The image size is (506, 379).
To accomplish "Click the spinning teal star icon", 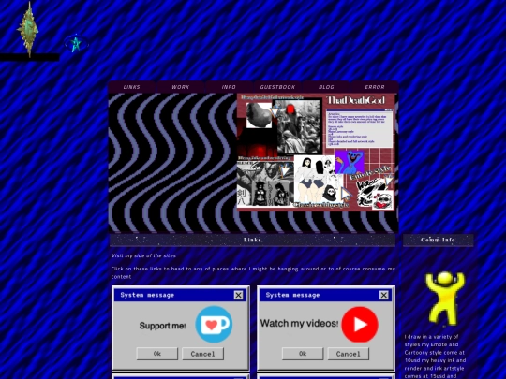I will click(76, 44).
